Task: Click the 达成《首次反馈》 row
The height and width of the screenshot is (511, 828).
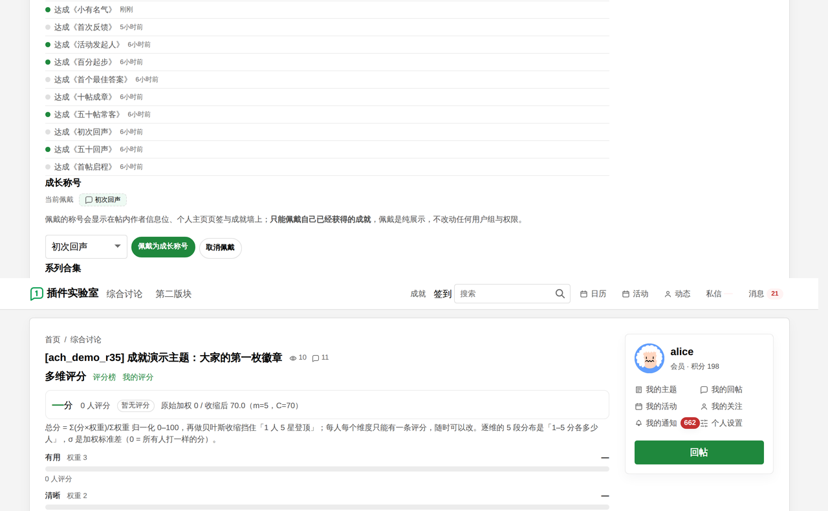Action: pyautogui.click(x=327, y=27)
